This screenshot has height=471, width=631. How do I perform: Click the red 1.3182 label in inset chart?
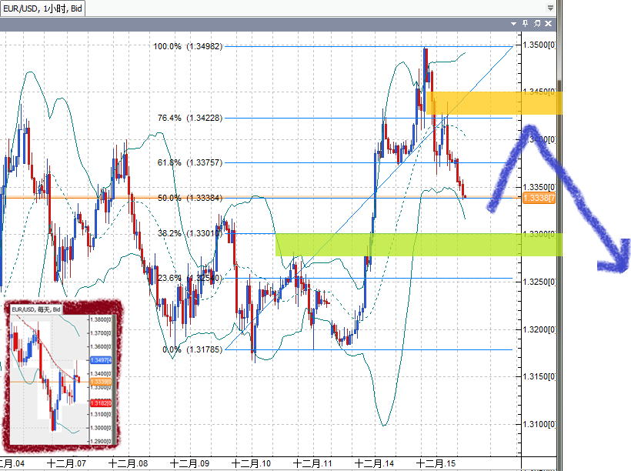[x=101, y=403]
